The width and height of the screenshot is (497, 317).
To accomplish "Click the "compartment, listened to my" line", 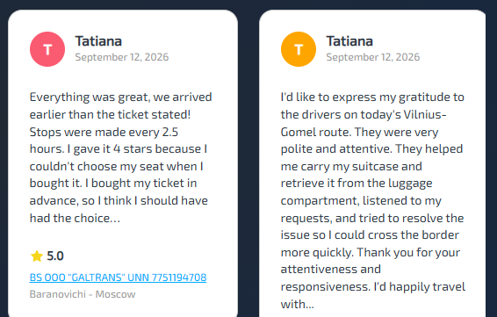I will coord(361,201).
